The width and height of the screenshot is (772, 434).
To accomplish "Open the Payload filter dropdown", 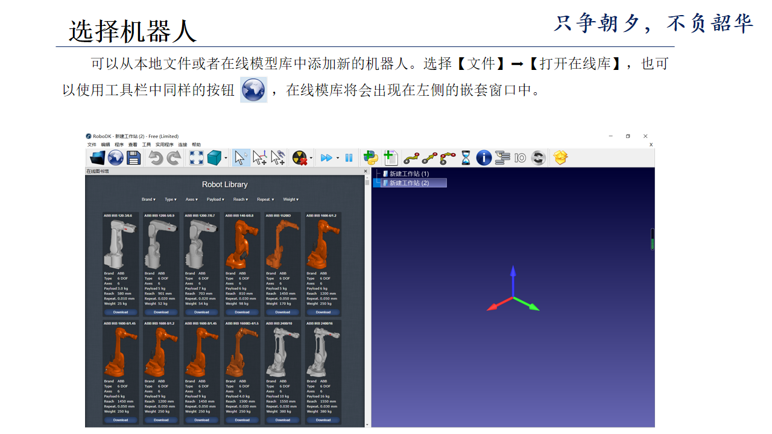I will [215, 200].
